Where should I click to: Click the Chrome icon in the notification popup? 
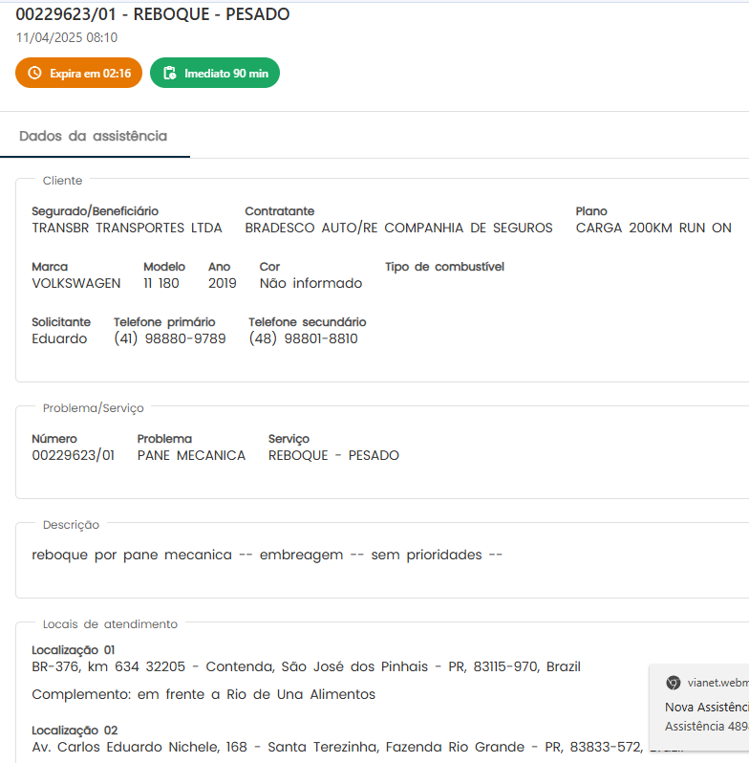tap(674, 683)
